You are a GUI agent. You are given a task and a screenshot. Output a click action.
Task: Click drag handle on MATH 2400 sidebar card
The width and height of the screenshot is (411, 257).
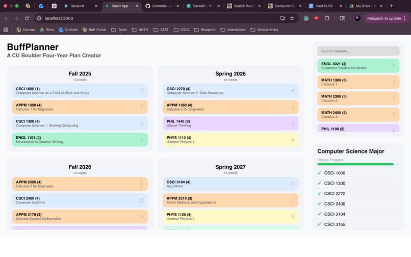pos(394,115)
